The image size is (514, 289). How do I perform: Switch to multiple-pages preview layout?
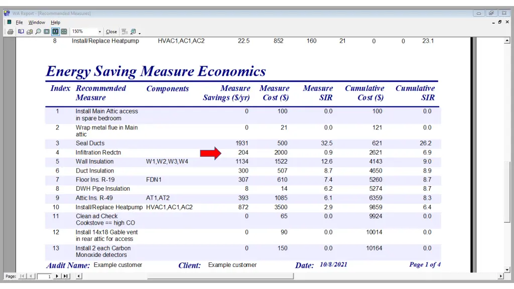click(x=64, y=32)
